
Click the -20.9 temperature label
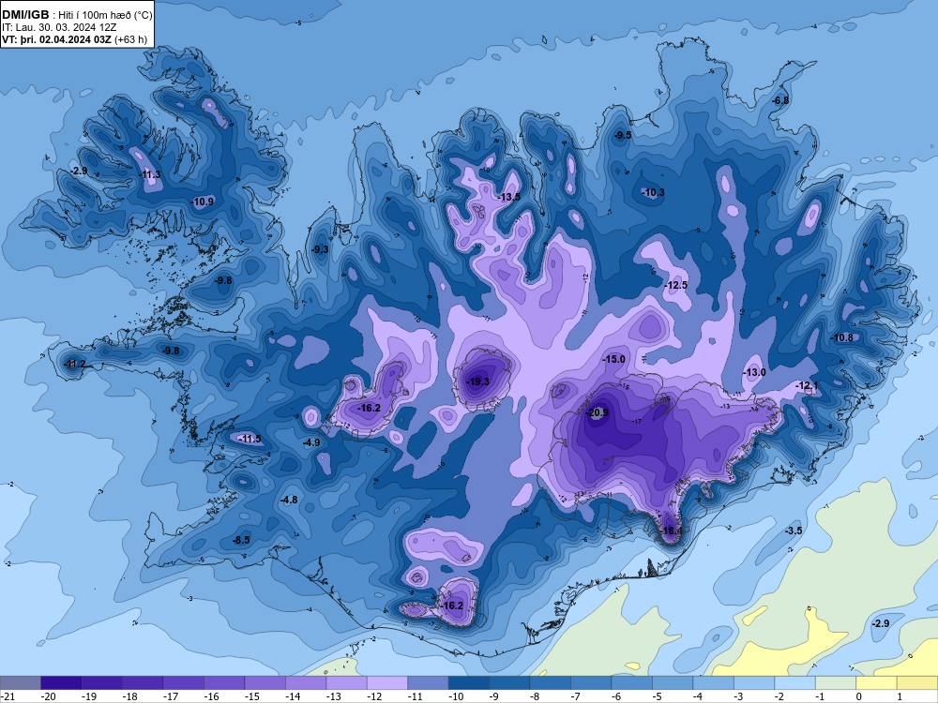coord(598,412)
